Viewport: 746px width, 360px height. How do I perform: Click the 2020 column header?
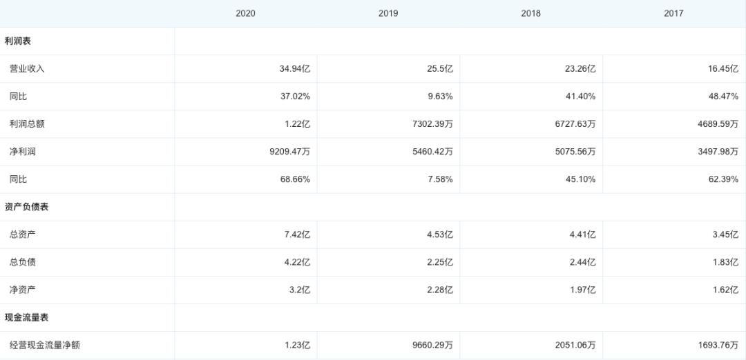pos(245,13)
